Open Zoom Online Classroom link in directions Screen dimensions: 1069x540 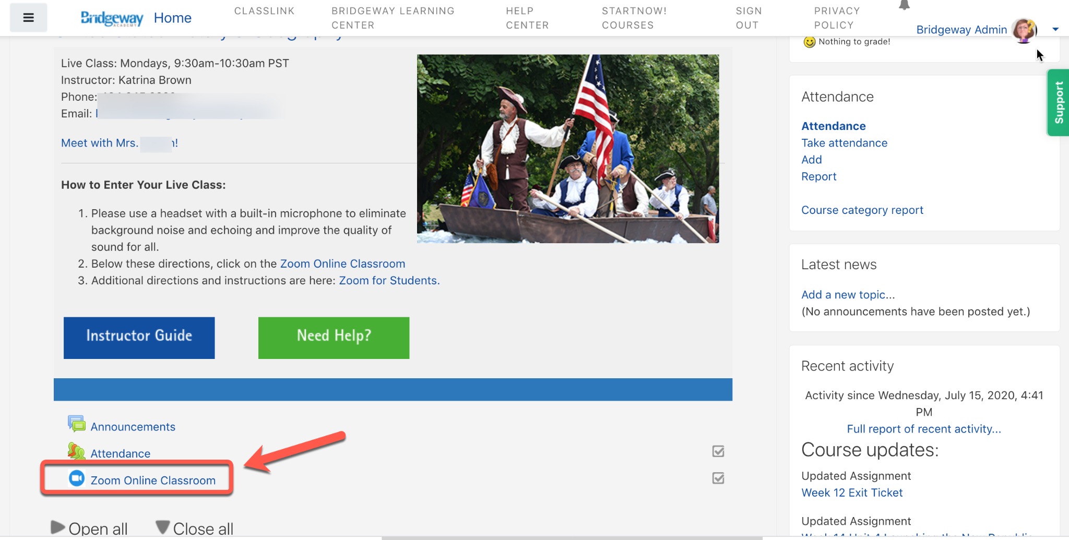(342, 263)
